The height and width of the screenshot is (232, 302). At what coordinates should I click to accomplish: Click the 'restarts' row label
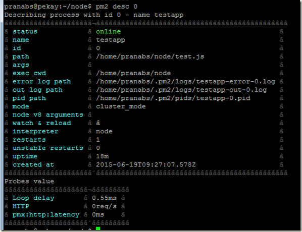click(29, 140)
